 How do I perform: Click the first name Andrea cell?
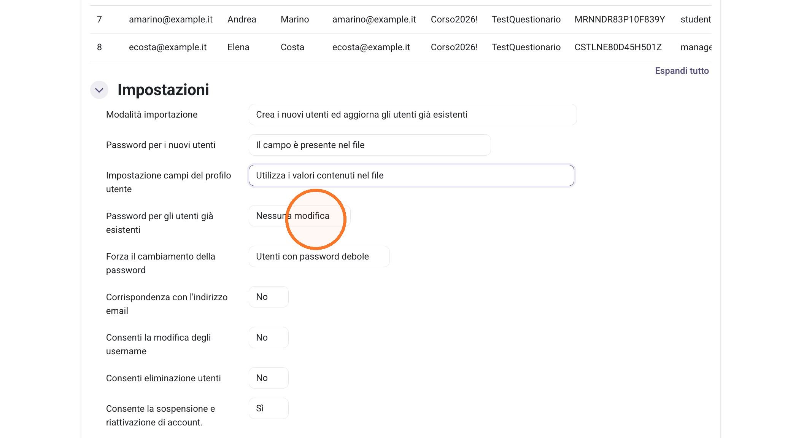click(242, 19)
